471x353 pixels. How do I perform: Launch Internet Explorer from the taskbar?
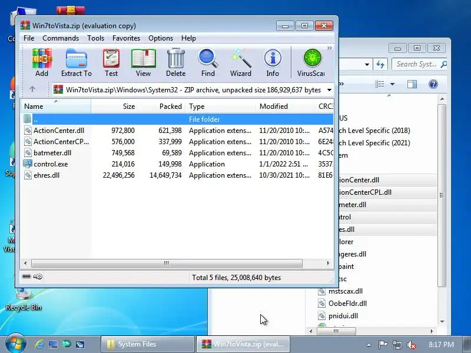39,344
